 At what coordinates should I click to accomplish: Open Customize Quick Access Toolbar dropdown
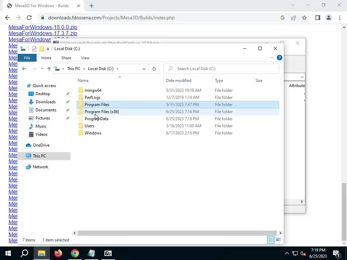tap(48, 49)
